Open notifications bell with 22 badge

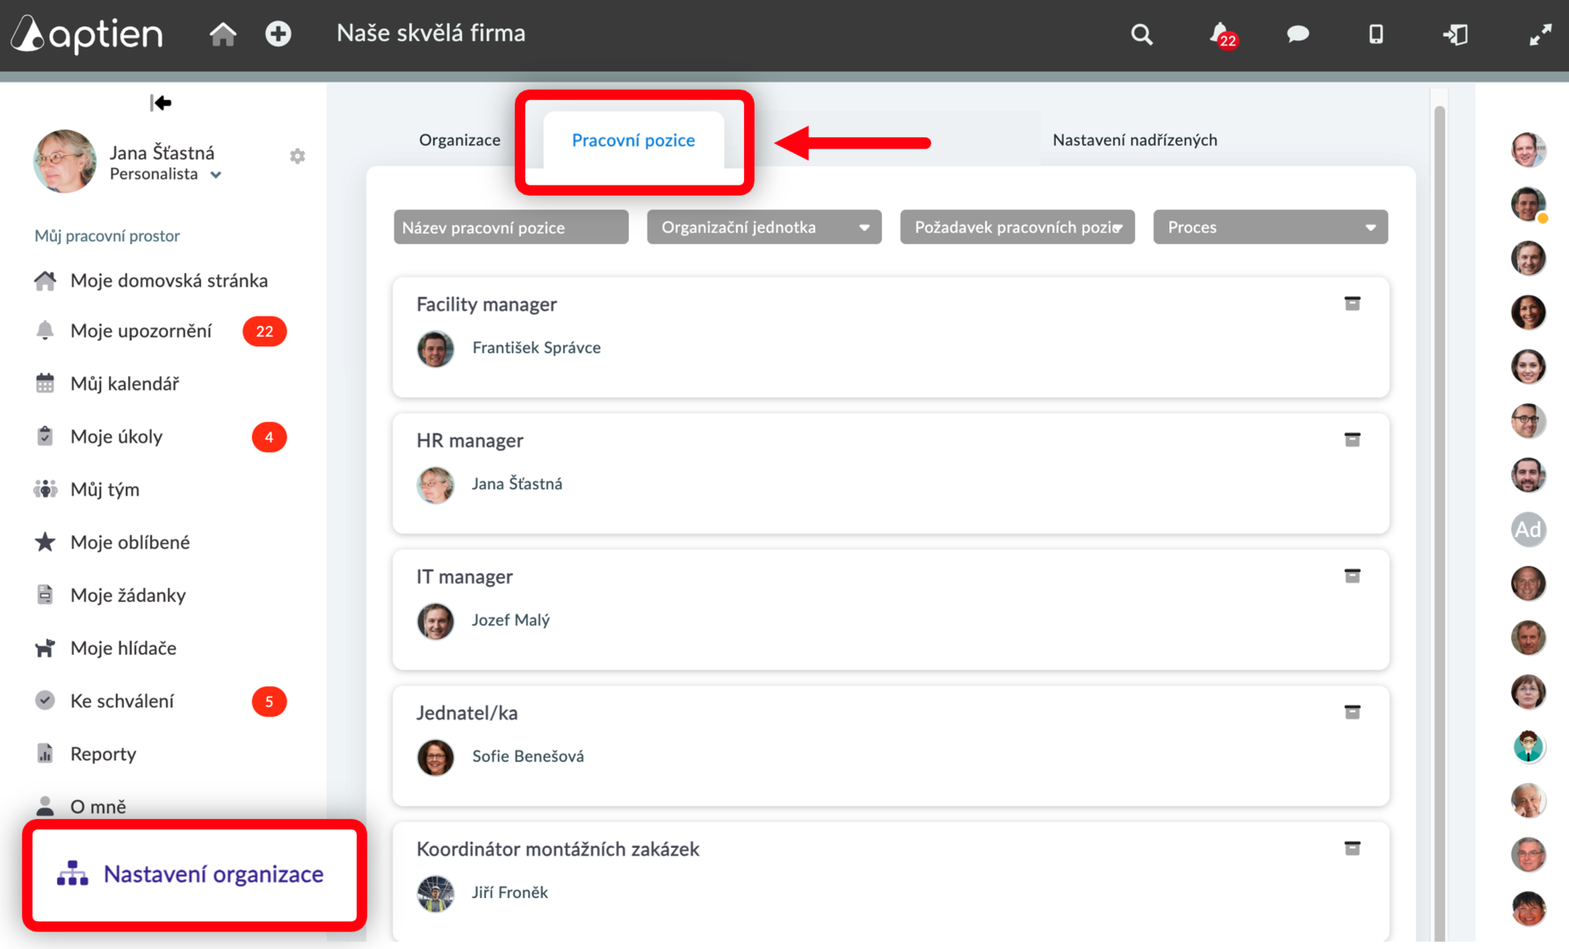point(1223,35)
